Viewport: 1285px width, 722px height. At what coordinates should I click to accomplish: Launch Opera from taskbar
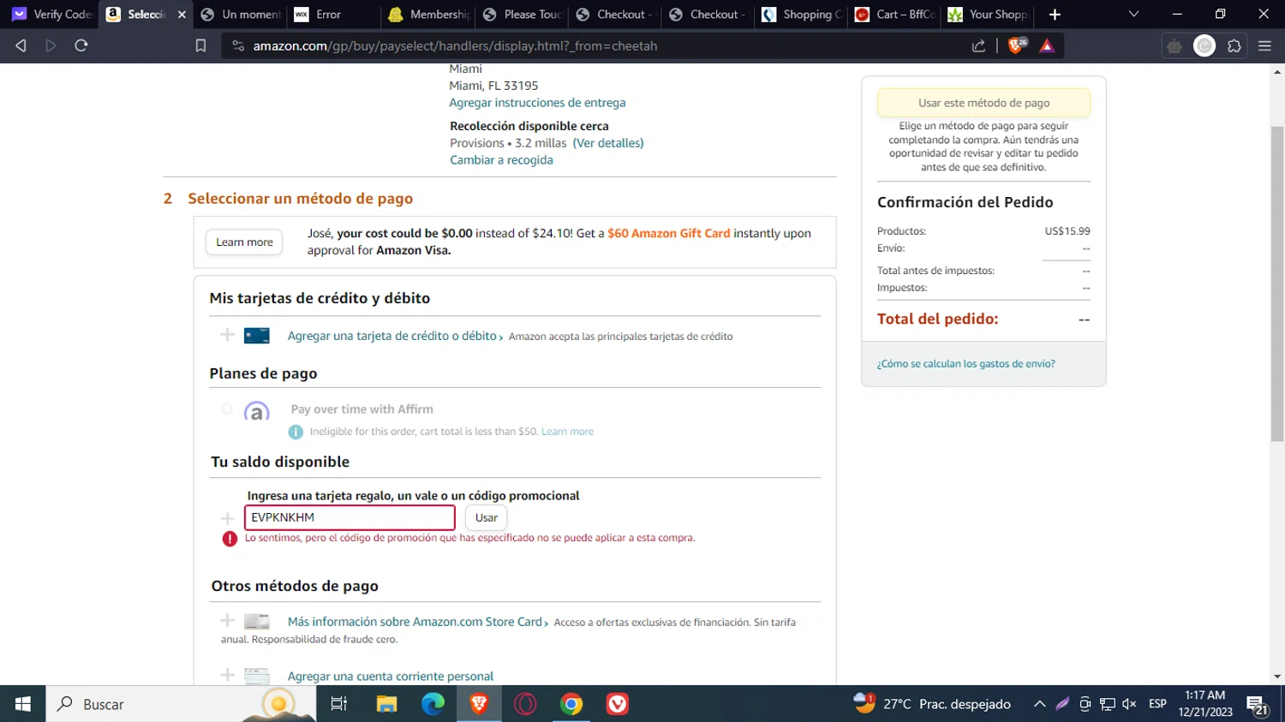(x=525, y=704)
